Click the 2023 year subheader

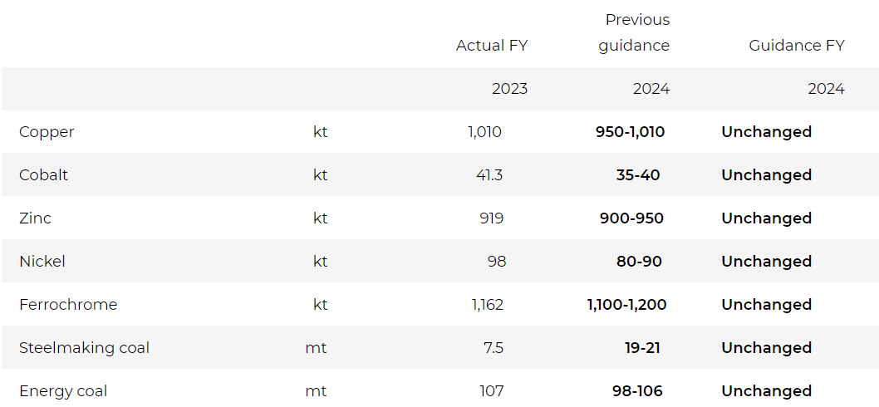[509, 89]
